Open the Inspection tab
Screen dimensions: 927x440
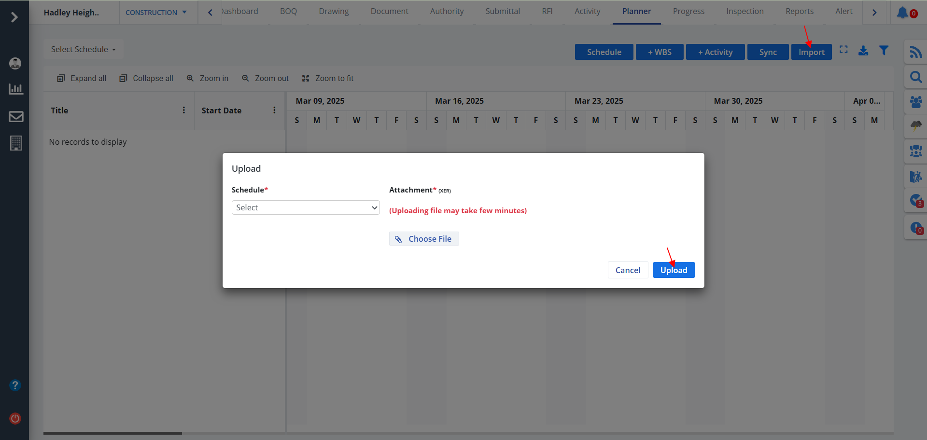[x=744, y=12]
